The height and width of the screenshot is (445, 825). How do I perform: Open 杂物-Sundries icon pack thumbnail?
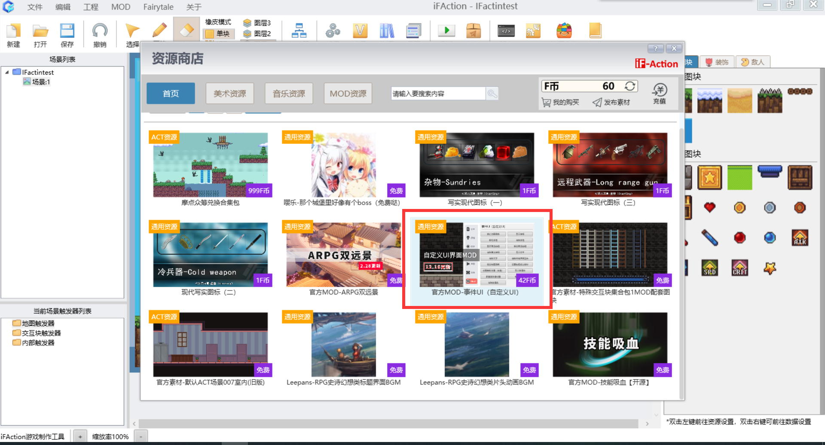[x=477, y=165]
